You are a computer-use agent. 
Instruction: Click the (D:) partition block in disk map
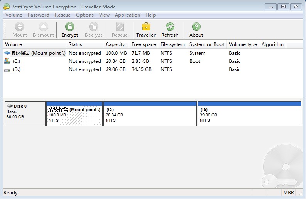point(249,115)
